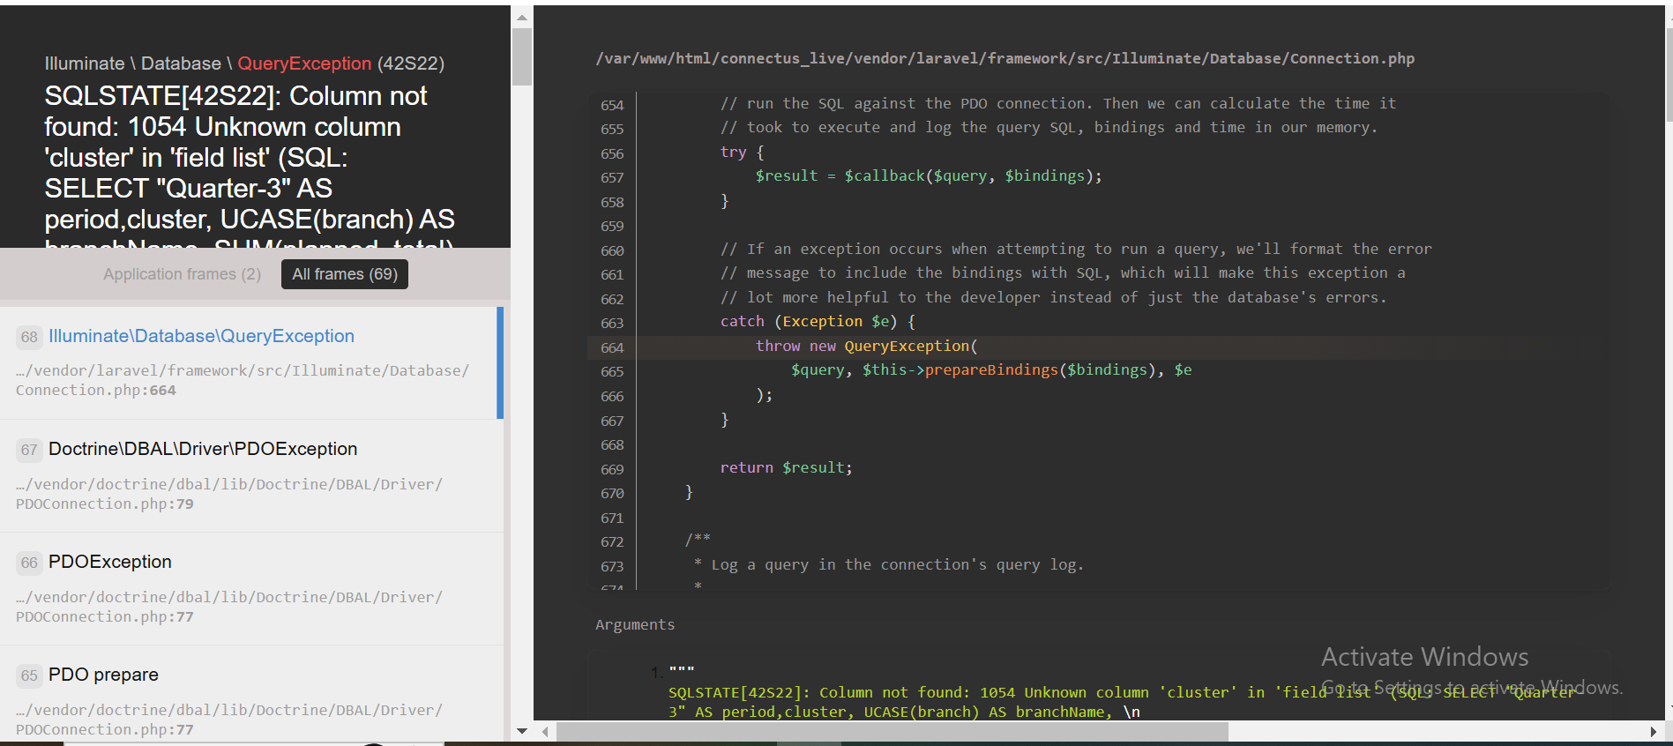Click the left panel scrollbar thumb
This screenshot has width=1673, height=746.
point(522,56)
